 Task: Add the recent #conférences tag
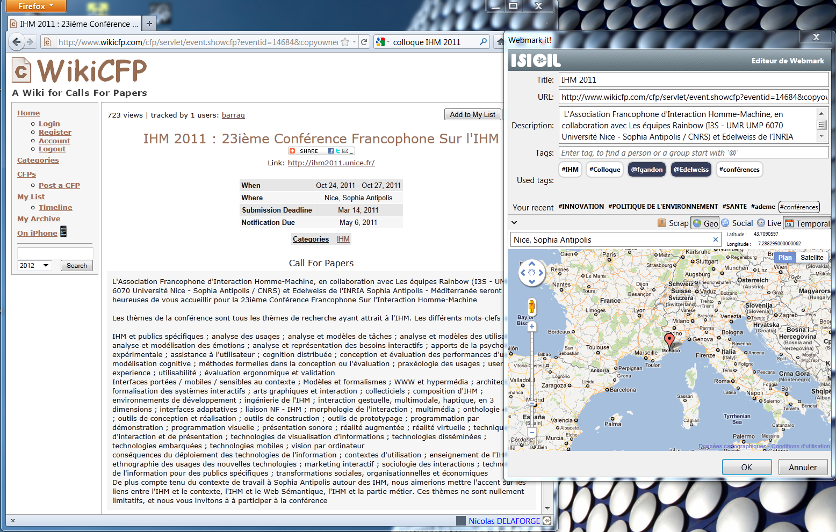click(799, 207)
